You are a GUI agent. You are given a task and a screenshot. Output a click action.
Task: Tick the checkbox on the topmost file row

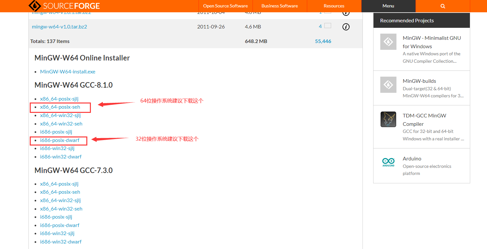328,12
